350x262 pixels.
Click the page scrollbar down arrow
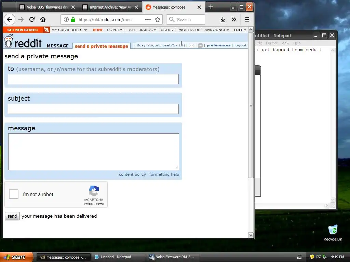(251, 235)
